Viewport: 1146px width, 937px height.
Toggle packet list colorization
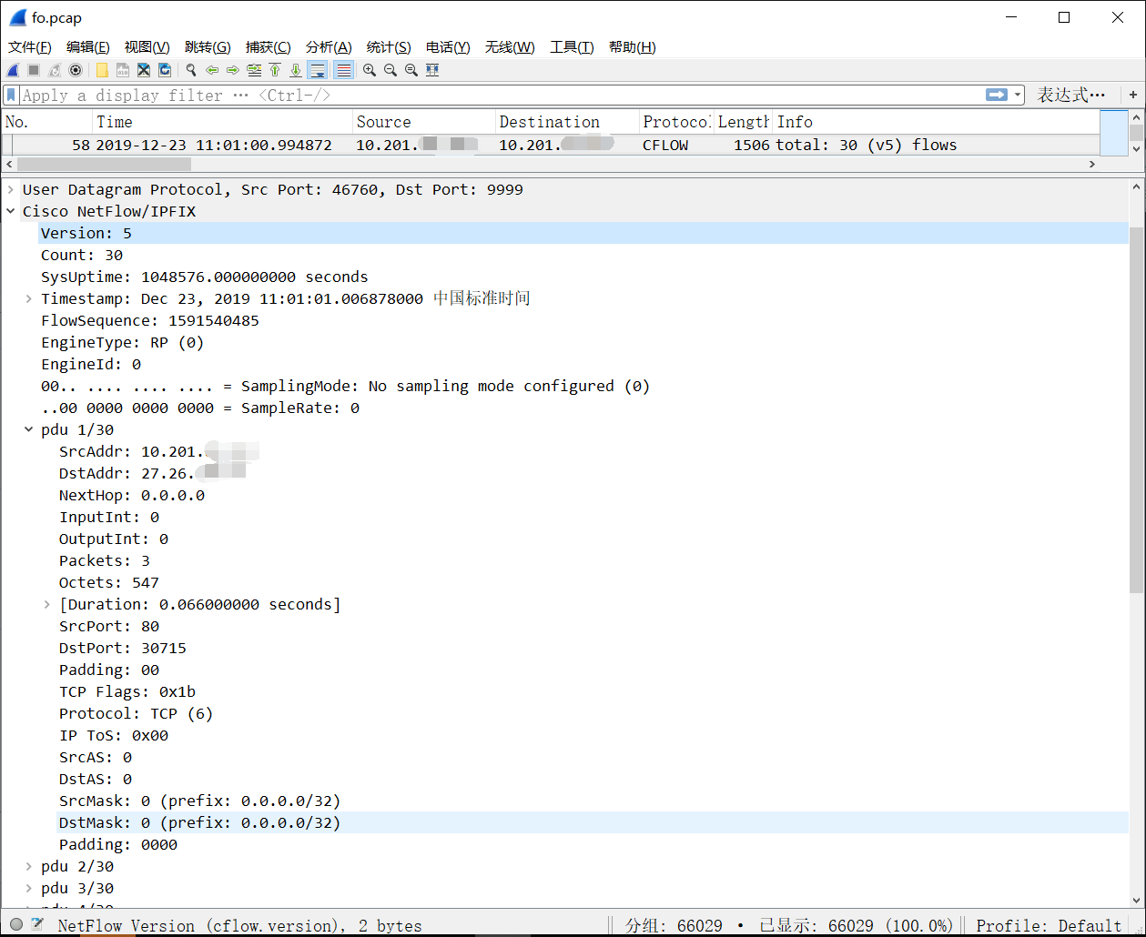tap(342, 70)
